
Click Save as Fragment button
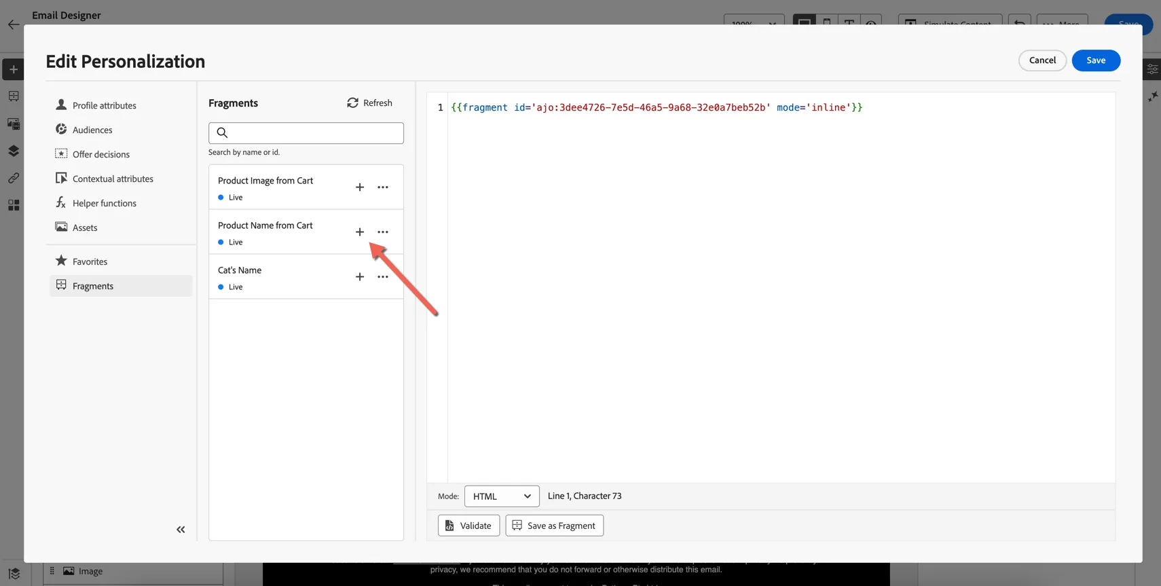(554, 526)
